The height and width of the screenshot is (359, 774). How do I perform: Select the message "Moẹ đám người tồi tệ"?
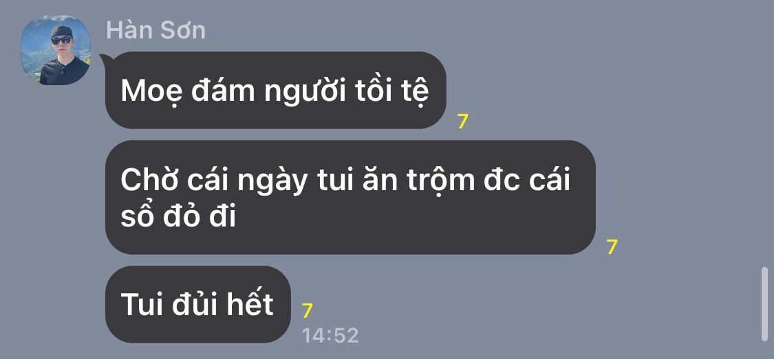(275, 90)
